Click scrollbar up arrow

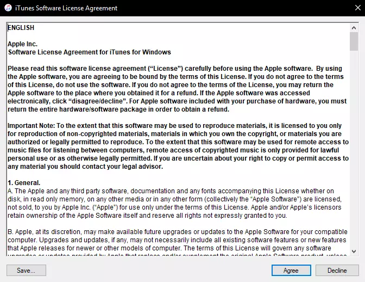354,28
